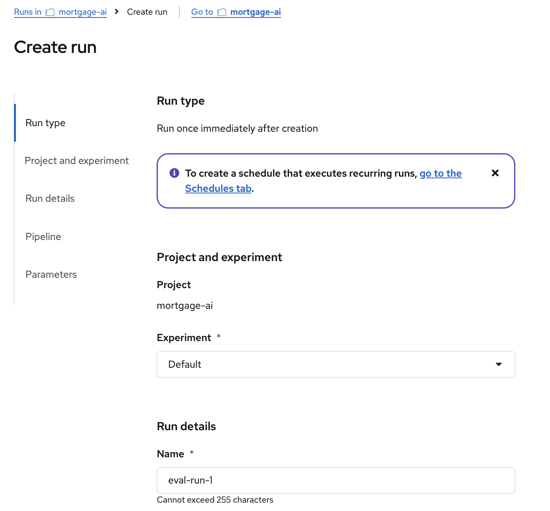
Task: Click the Create run breadcrumb item
Action: [x=147, y=12]
